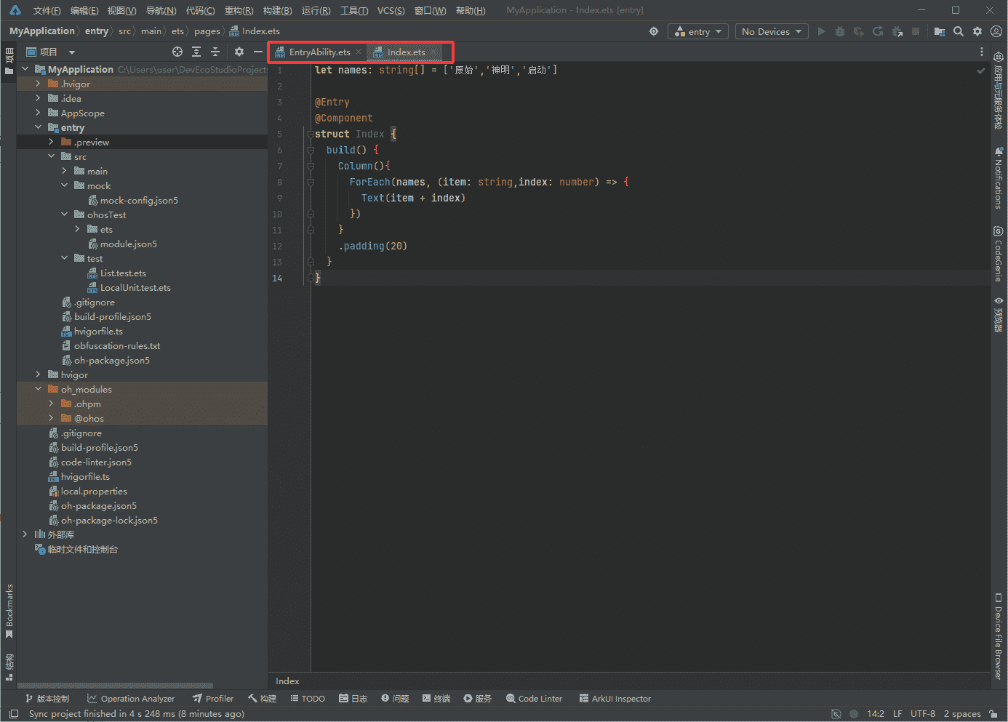This screenshot has height=722, width=1008.
Task: Open the Code Linter tool window
Action: (x=534, y=699)
